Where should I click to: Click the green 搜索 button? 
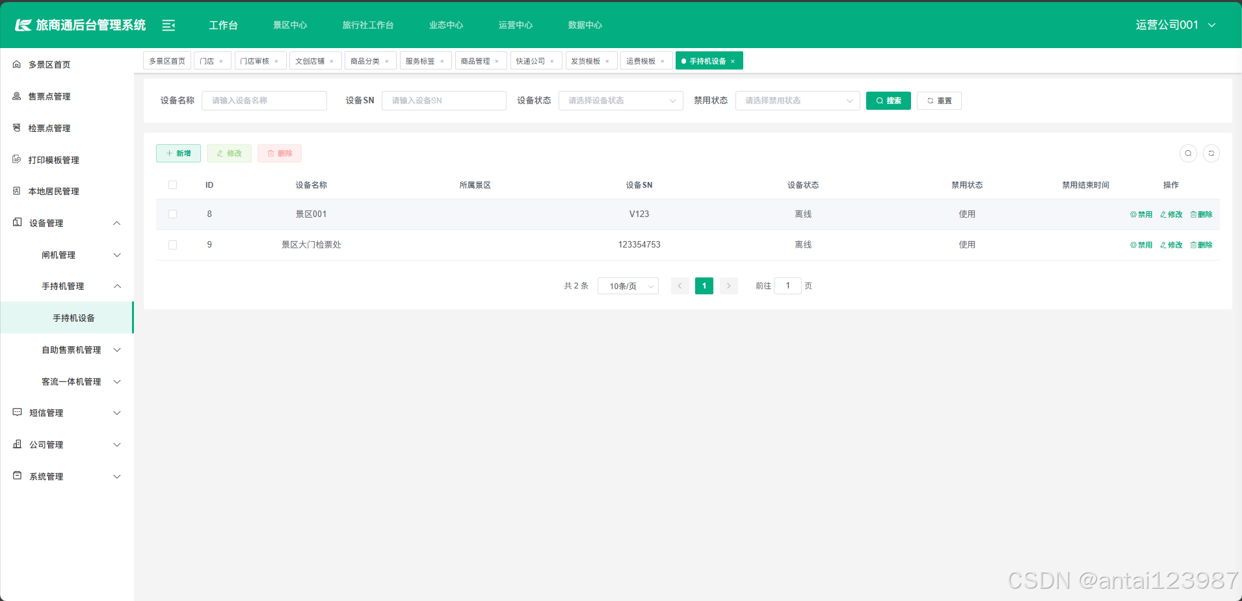pos(888,101)
